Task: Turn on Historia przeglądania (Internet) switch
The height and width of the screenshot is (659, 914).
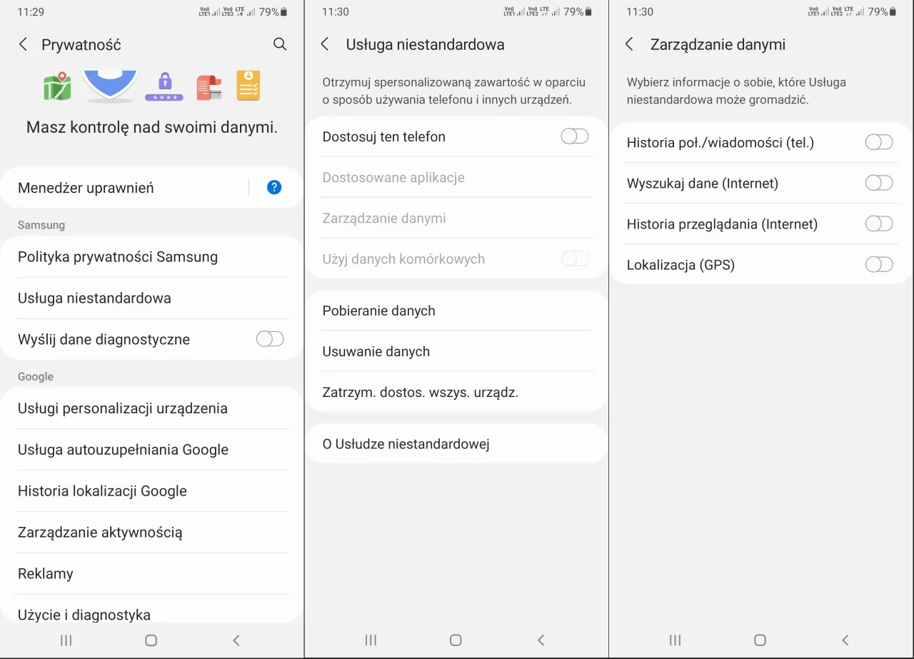Action: [x=878, y=223]
